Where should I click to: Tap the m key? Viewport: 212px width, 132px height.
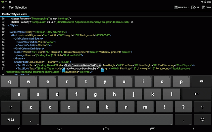click(x=145, y=107)
